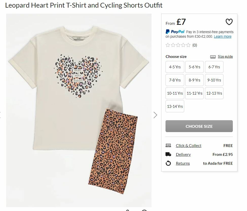Open the star ratings reviews
This screenshot has width=247, height=211.
(x=178, y=45)
